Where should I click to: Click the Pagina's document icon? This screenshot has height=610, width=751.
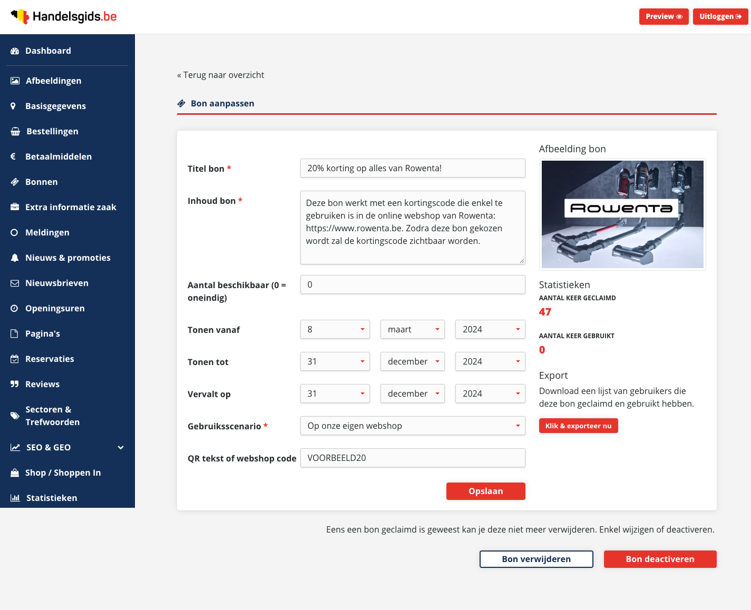click(x=14, y=333)
